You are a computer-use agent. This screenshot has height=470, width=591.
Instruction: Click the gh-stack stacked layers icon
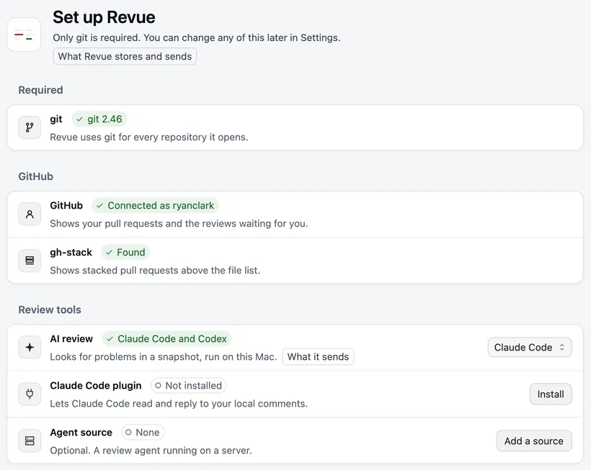[x=30, y=261]
